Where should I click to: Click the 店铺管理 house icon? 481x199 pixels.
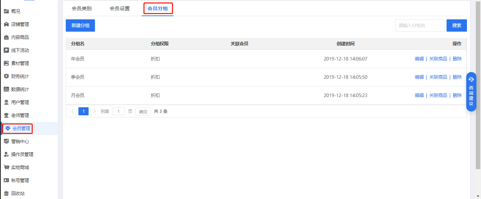6,24
